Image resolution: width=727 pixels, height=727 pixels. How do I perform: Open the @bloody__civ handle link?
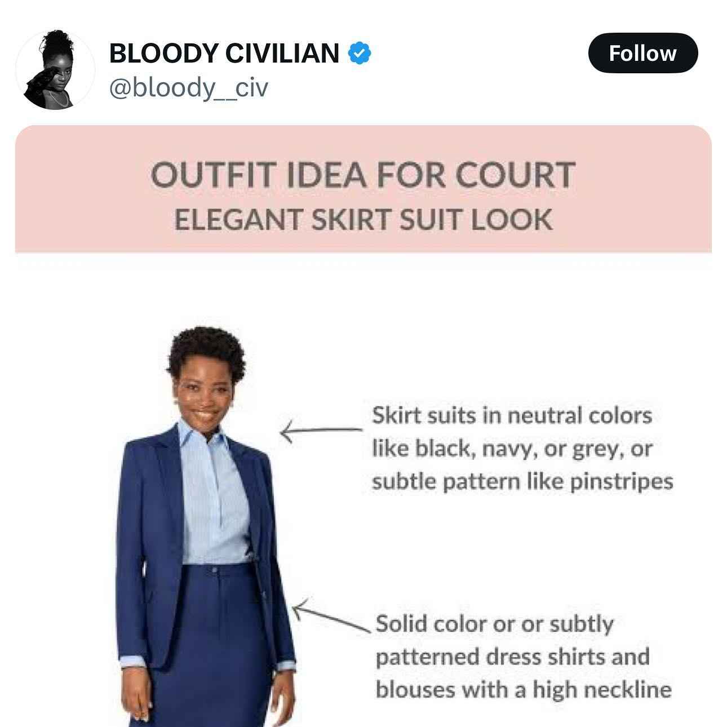click(x=188, y=87)
